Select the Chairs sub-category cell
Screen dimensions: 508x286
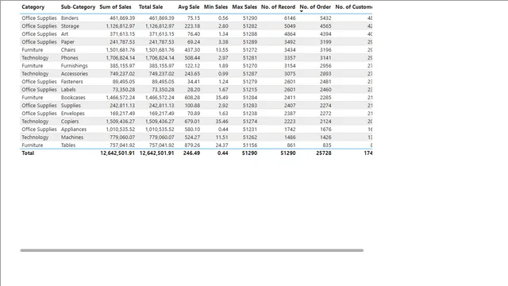coord(68,50)
